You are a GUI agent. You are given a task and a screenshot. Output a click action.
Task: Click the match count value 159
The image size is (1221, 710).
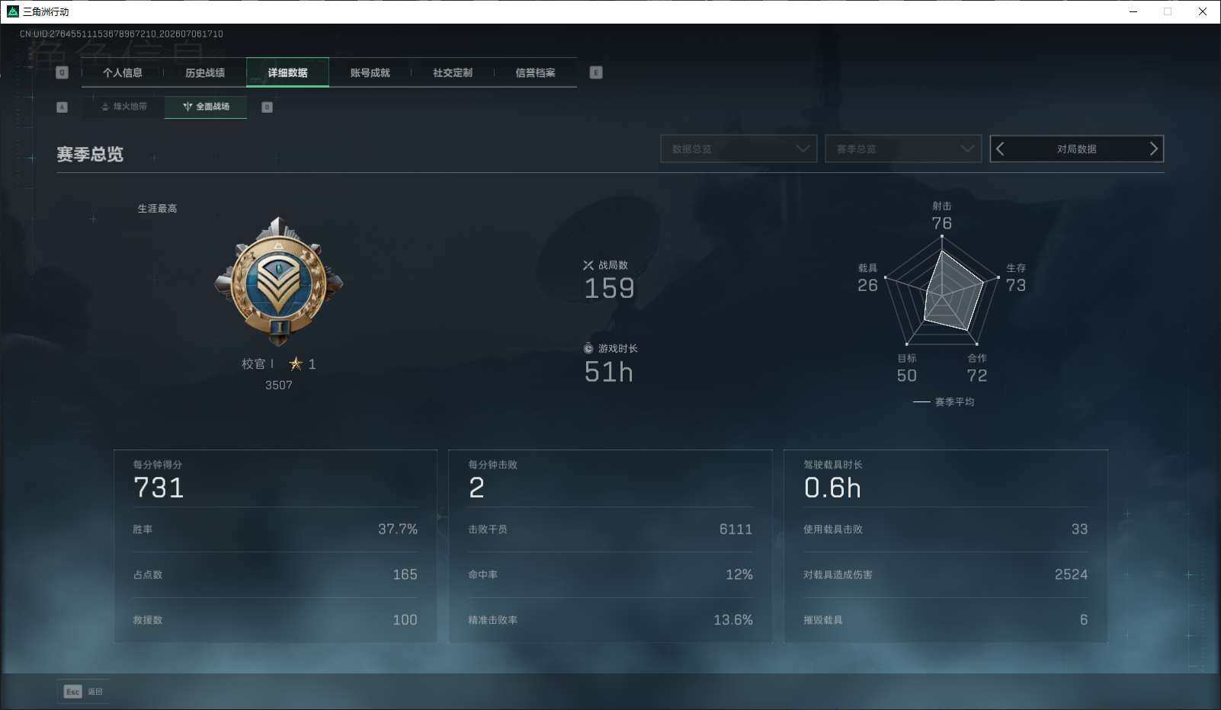609,288
